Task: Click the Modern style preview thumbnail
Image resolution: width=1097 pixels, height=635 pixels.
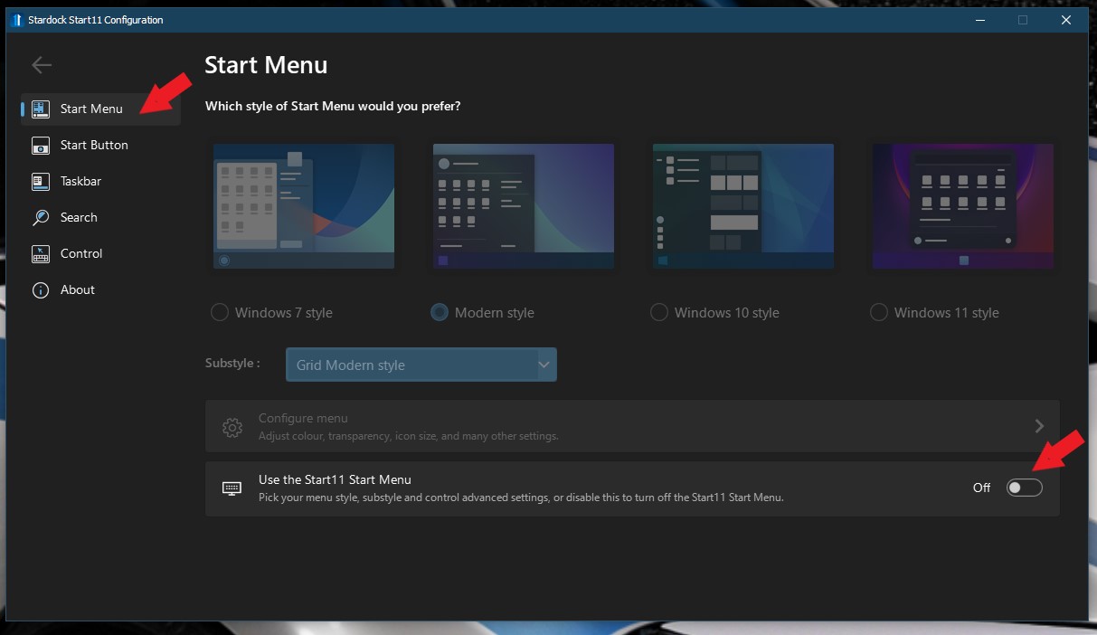Action: click(x=524, y=206)
